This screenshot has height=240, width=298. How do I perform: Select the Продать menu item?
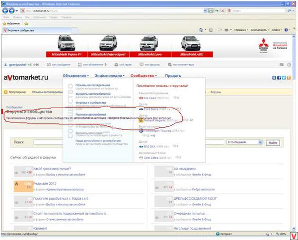pyautogui.click(x=173, y=76)
